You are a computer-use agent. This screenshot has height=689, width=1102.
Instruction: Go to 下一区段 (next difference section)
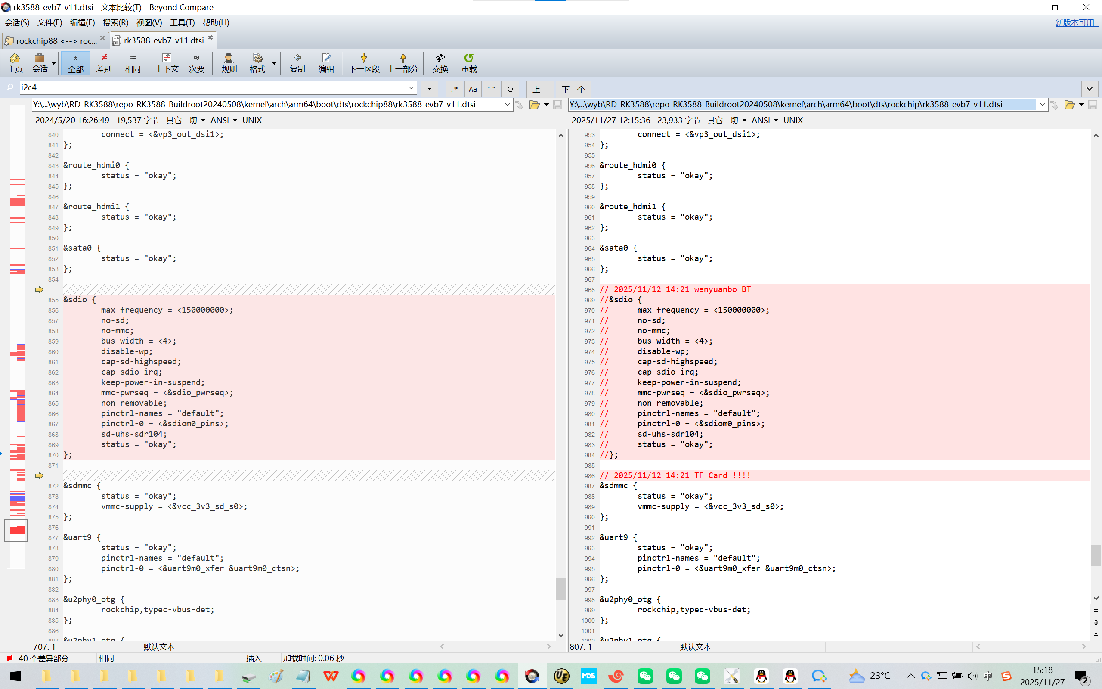[x=363, y=62]
